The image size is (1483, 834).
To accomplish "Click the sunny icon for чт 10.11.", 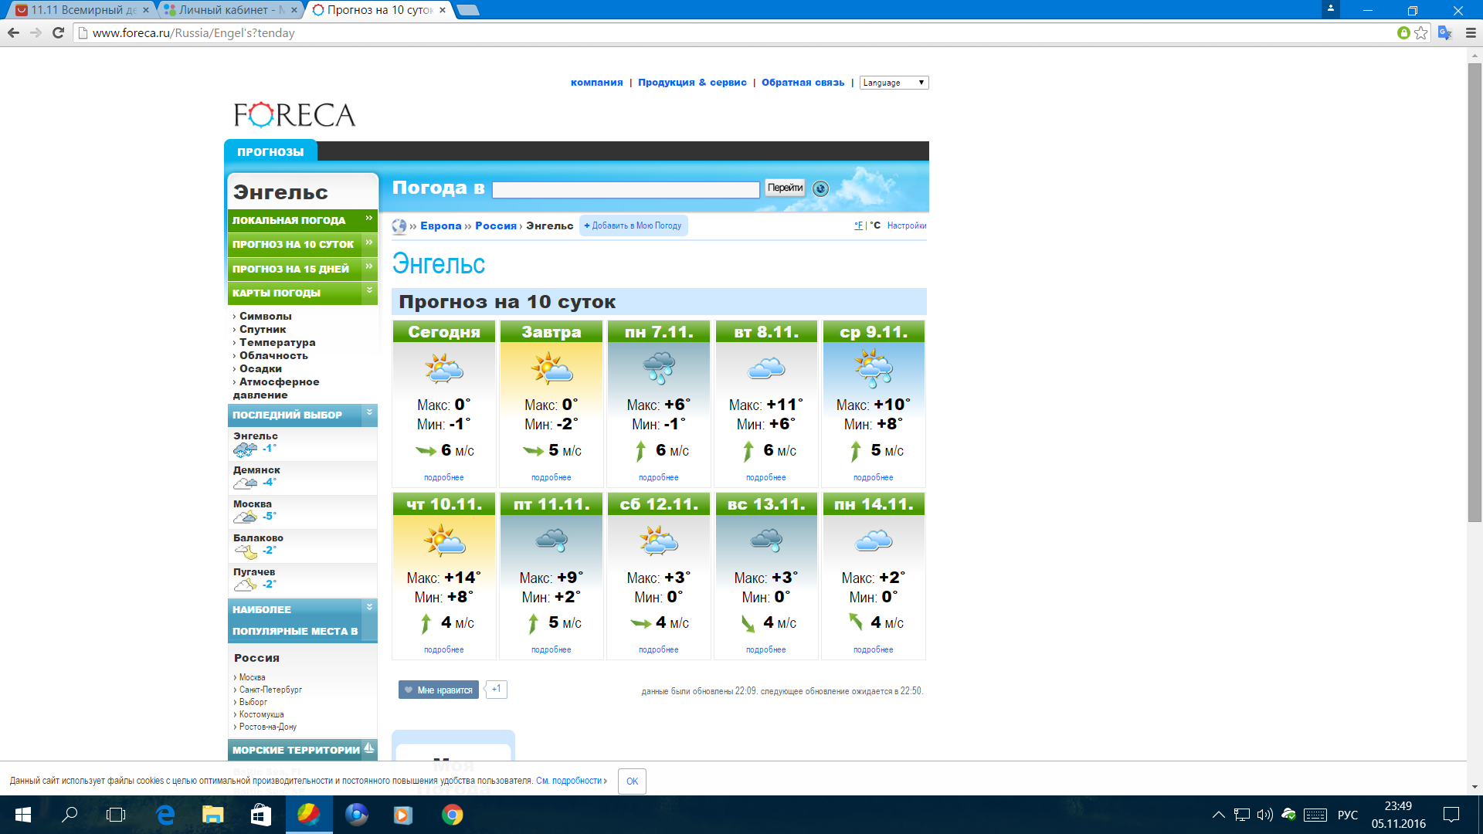I will point(443,541).
